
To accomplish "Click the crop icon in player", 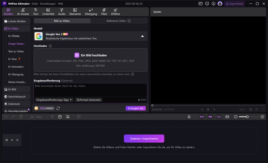I will (x=257, y=109).
